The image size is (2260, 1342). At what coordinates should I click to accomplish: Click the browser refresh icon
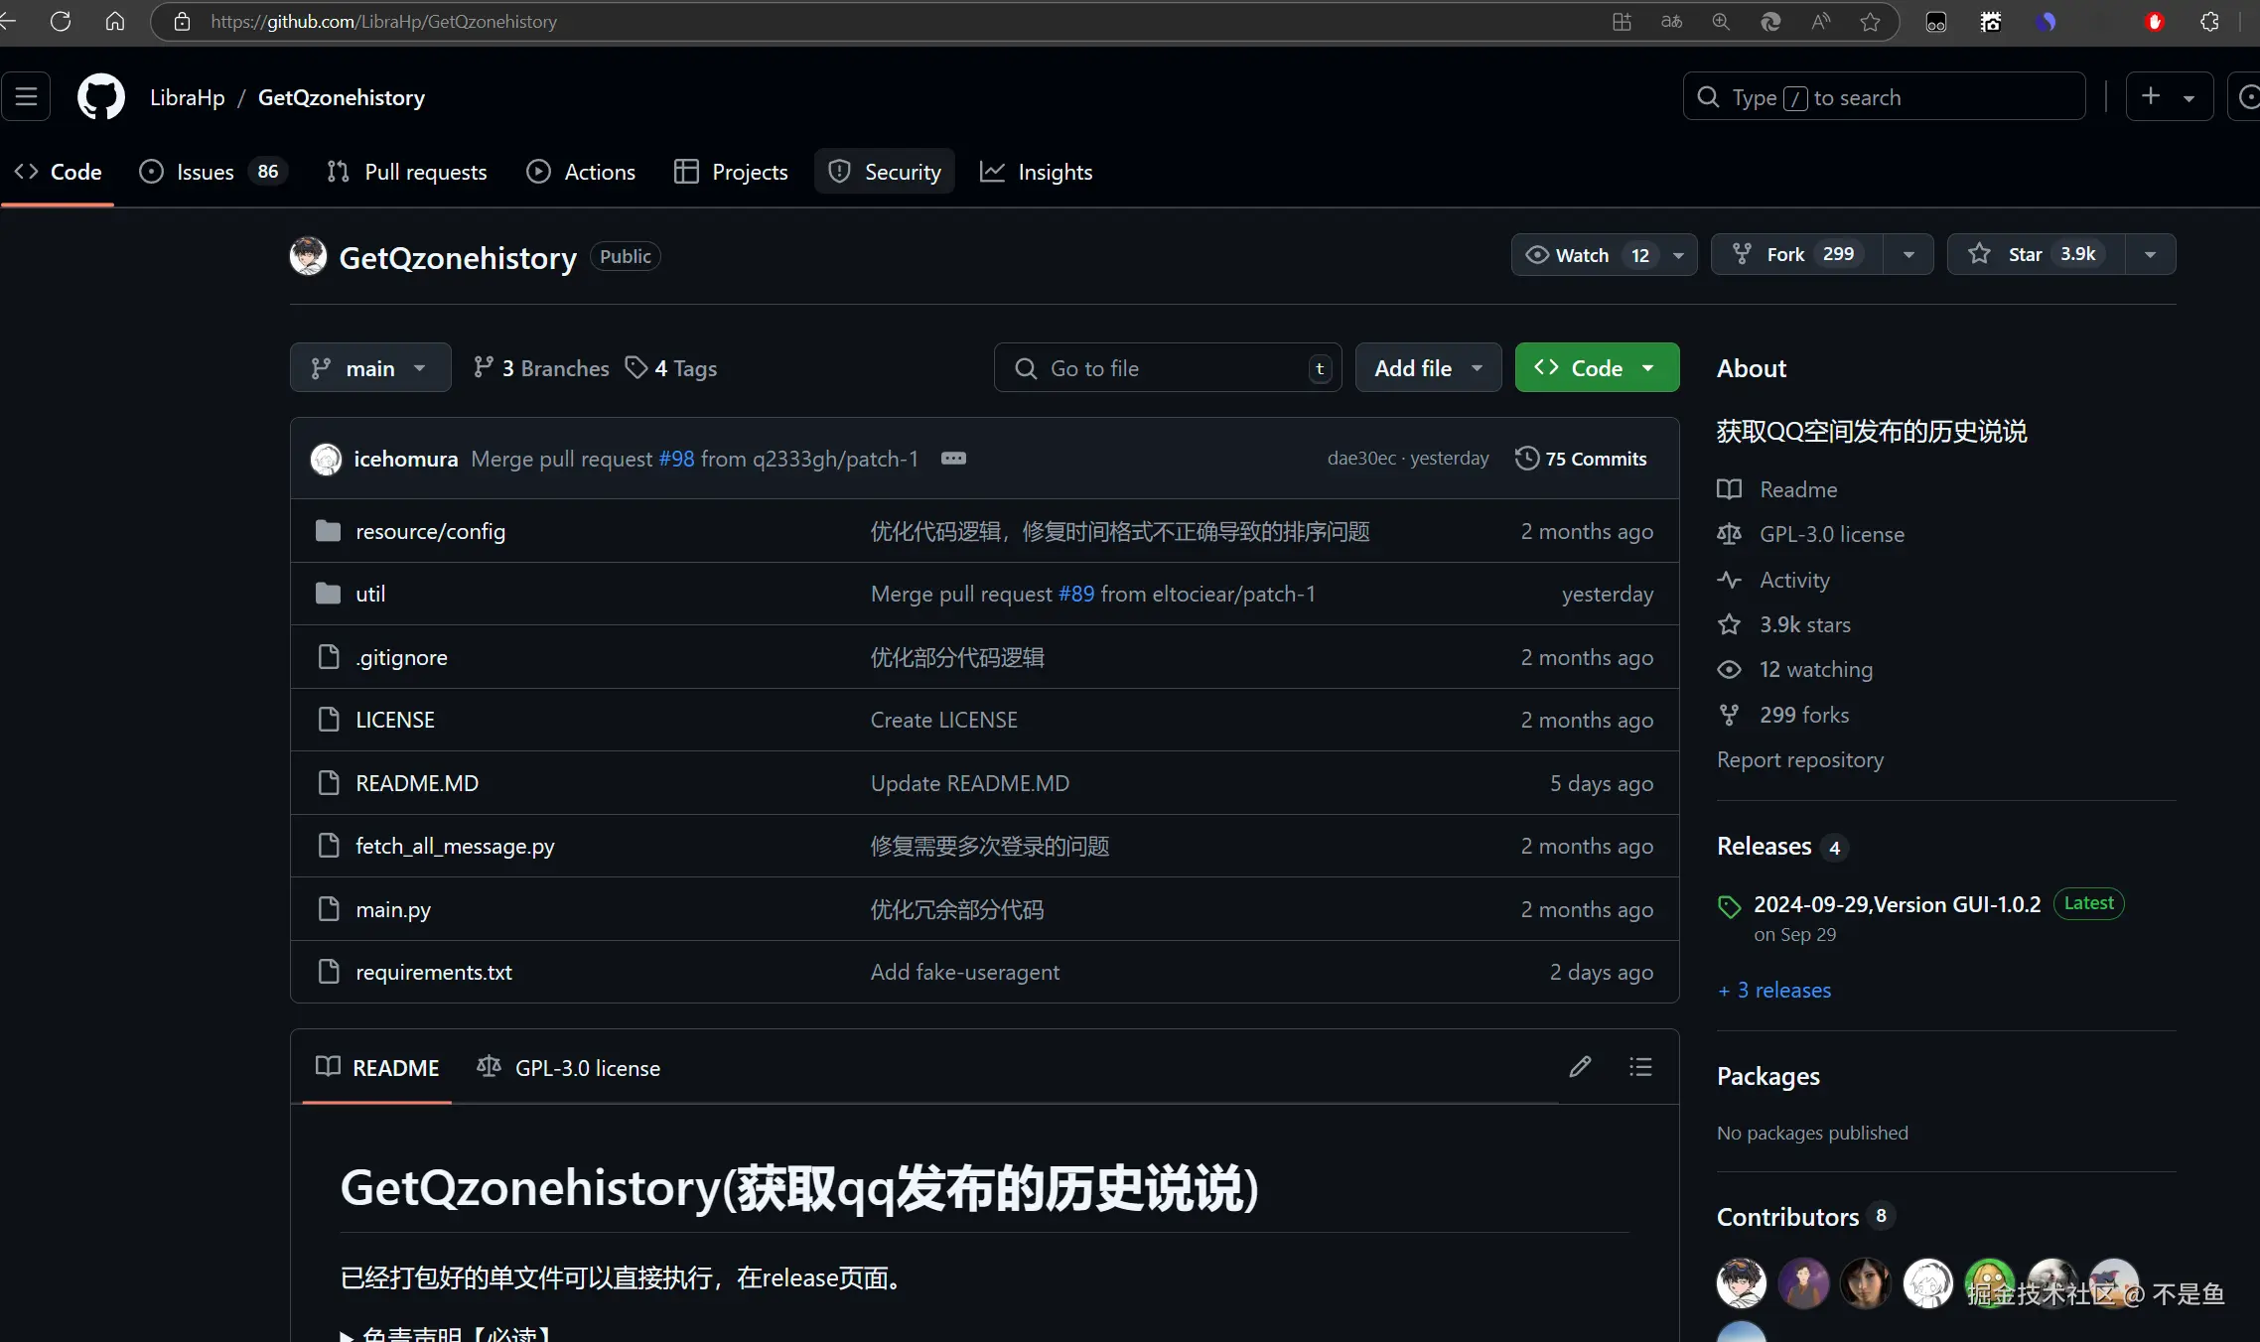pos(61,21)
